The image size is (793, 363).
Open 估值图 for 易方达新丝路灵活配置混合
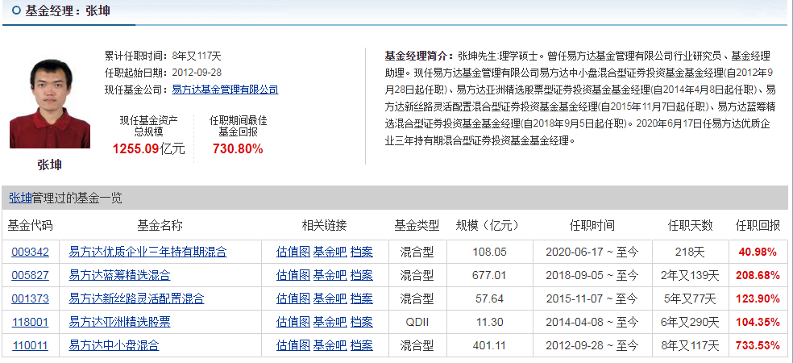click(x=293, y=298)
